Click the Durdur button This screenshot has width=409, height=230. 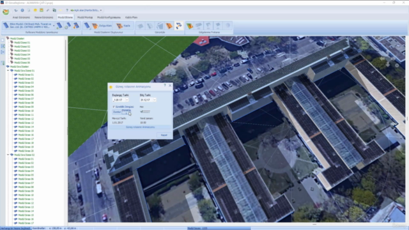pyautogui.click(x=117, y=112)
